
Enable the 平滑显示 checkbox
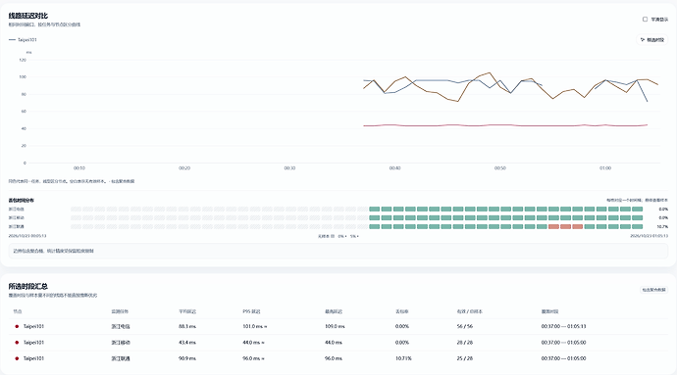click(645, 20)
